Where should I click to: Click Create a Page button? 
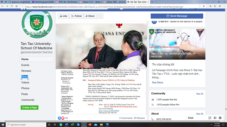click(x=30, y=107)
